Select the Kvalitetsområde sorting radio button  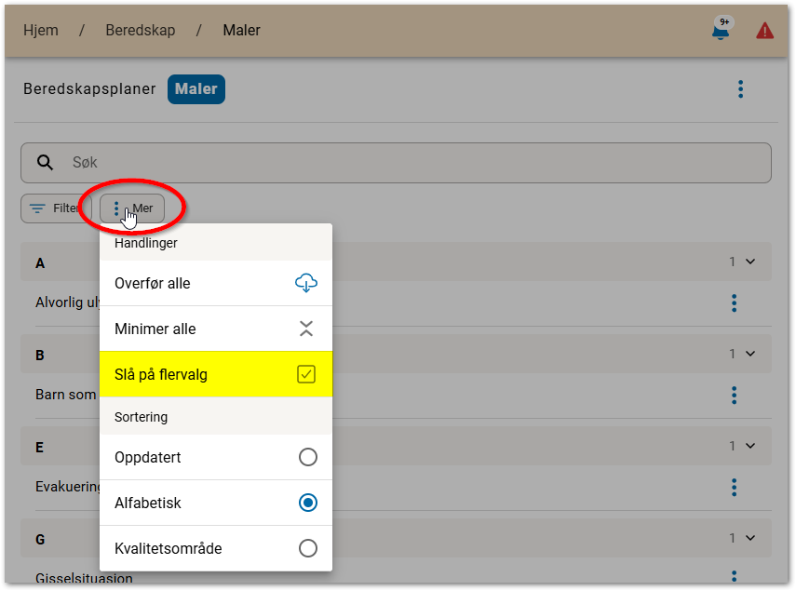tap(308, 548)
